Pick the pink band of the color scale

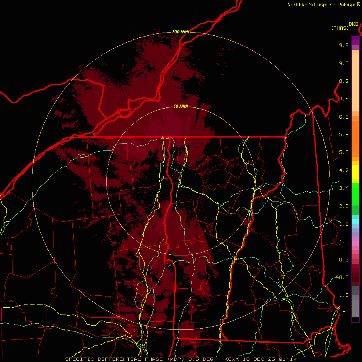(x=355, y=244)
